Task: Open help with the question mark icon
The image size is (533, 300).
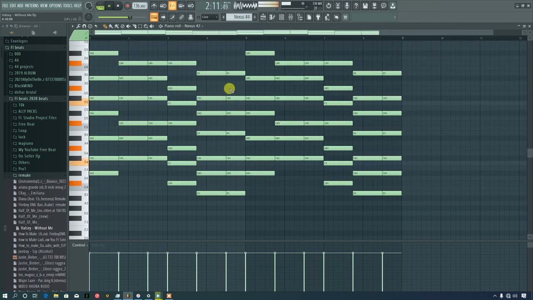Action: pos(356,6)
